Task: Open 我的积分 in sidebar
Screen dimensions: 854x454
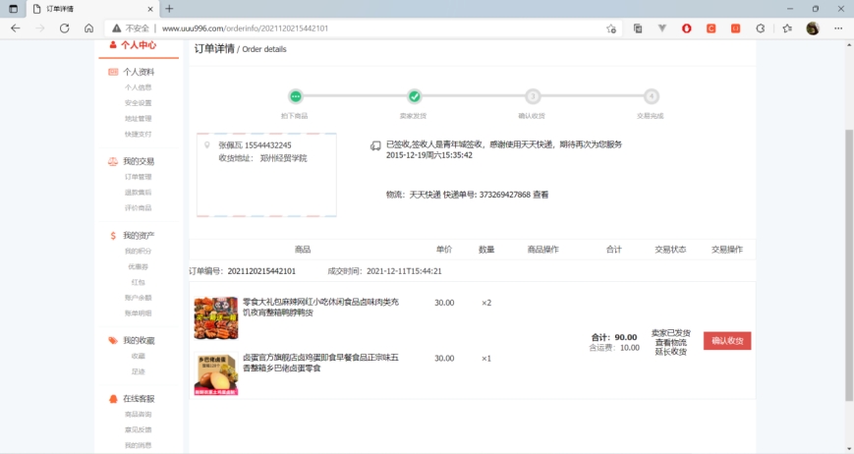Action: click(x=138, y=251)
